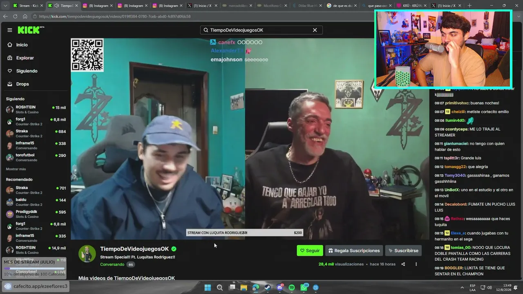
Task: Reload the page
Action: [15, 16]
